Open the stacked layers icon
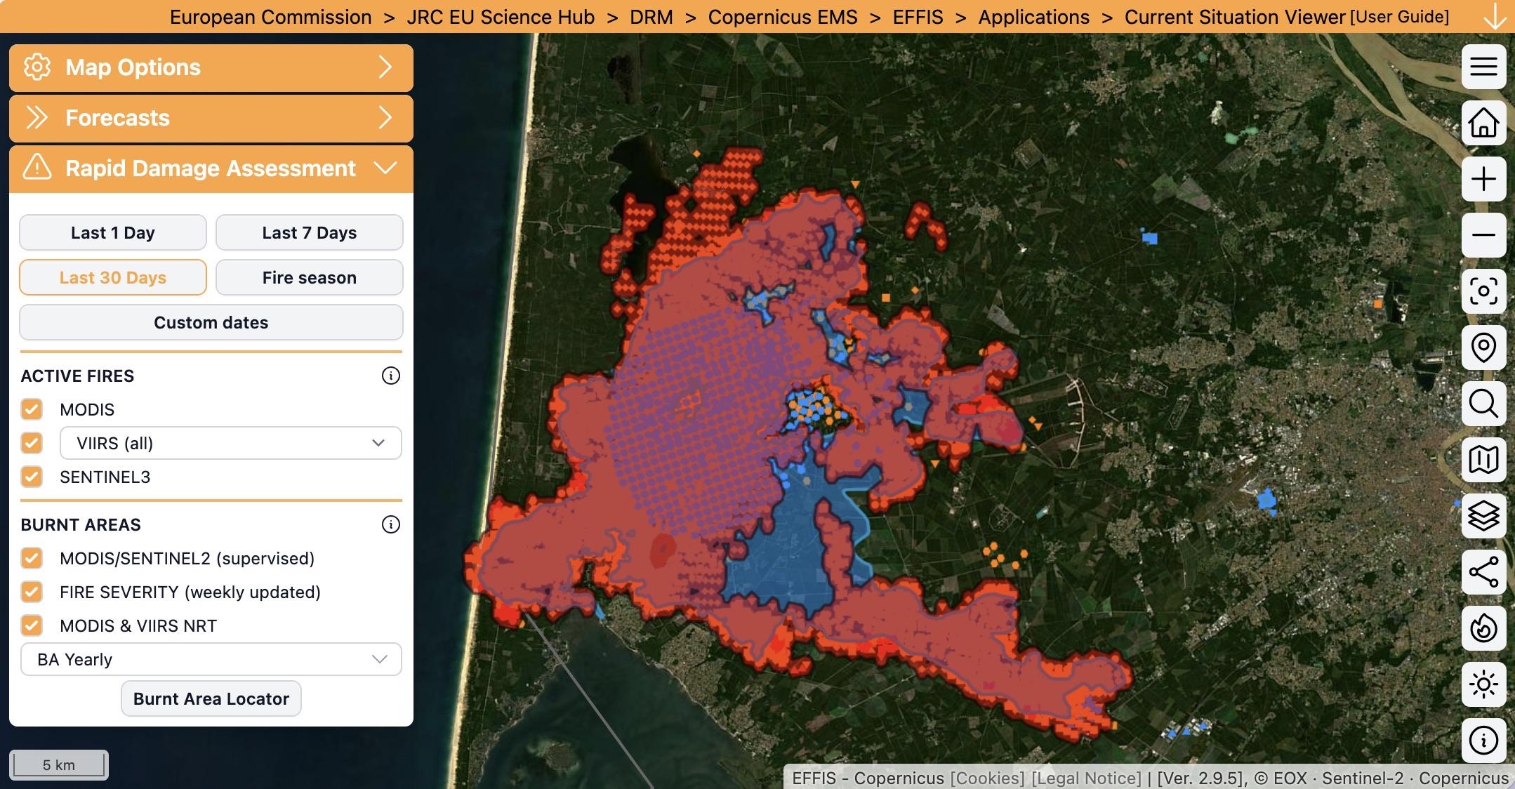The height and width of the screenshot is (789, 1515). (x=1483, y=516)
